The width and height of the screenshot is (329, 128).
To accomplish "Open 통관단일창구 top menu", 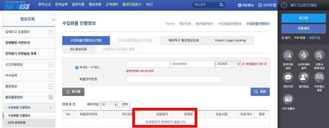I will [132, 4].
